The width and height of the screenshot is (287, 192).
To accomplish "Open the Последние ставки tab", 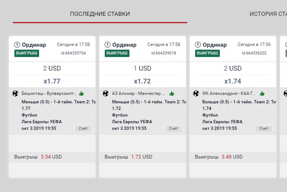I will pos(100,14).
